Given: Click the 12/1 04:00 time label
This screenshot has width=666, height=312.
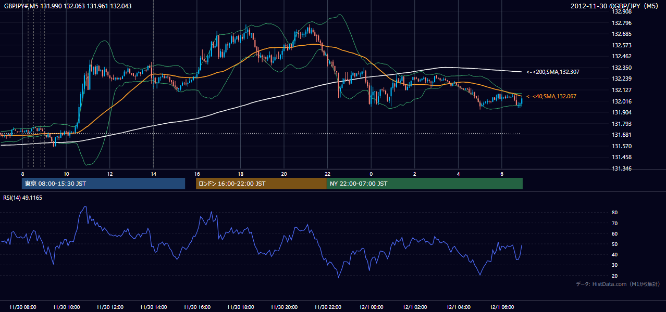Looking at the screenshot, I should click(458, 307).
